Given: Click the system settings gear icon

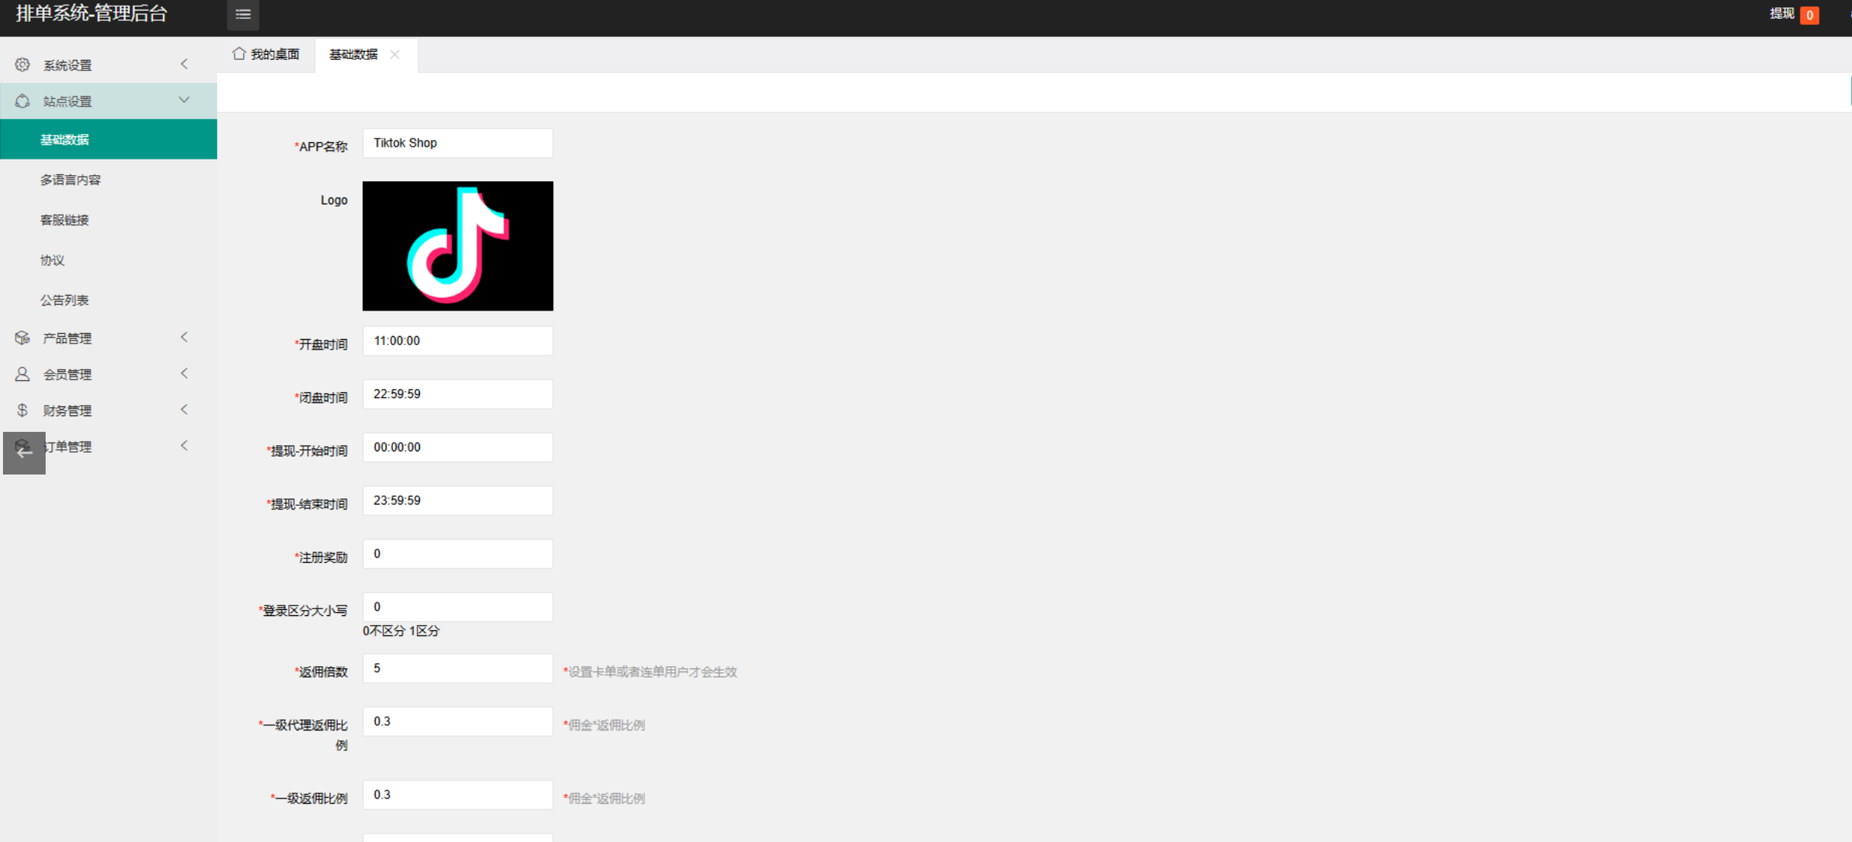Looking at the screenshot, I should (22, 65).
